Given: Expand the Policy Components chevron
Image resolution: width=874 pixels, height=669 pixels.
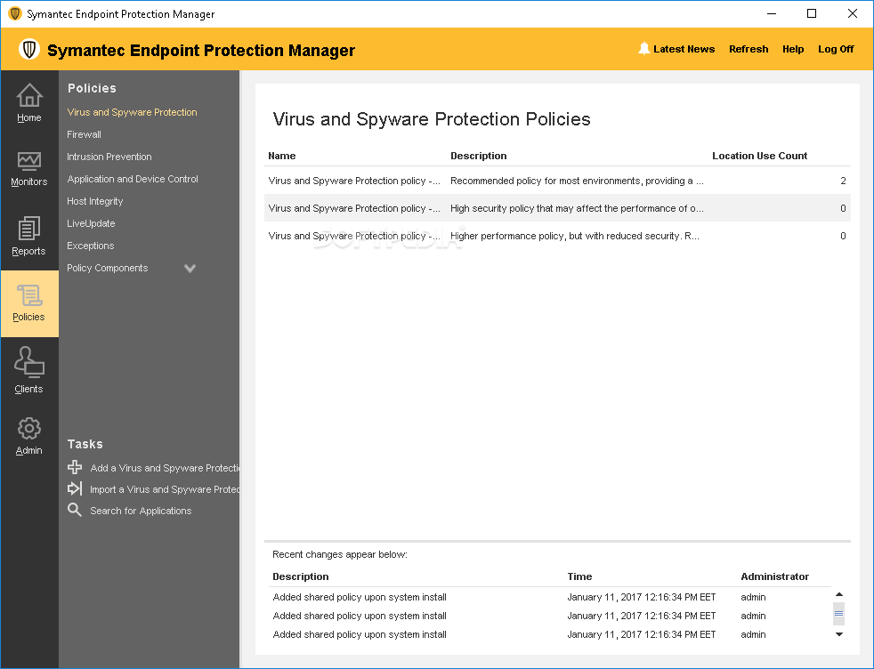Looking at the screenshot, I should (x=190, y=268).
